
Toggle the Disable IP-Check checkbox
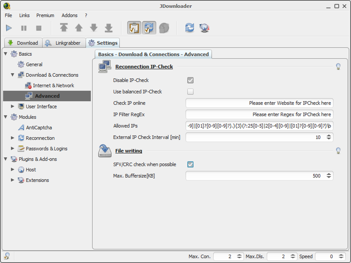[190, 80]
